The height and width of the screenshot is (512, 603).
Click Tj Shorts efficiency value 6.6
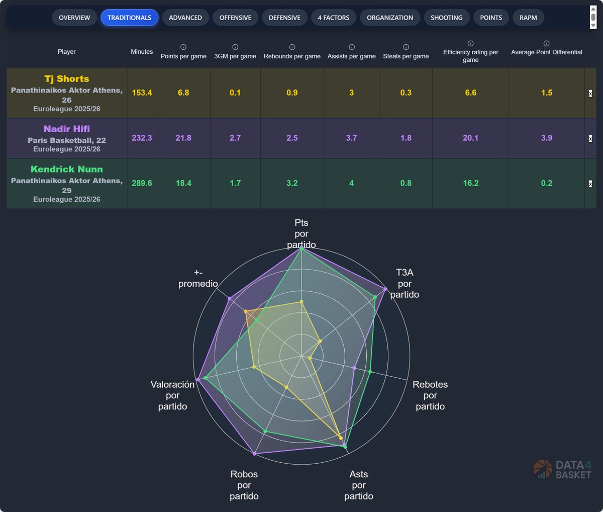(x=471, y=93)
